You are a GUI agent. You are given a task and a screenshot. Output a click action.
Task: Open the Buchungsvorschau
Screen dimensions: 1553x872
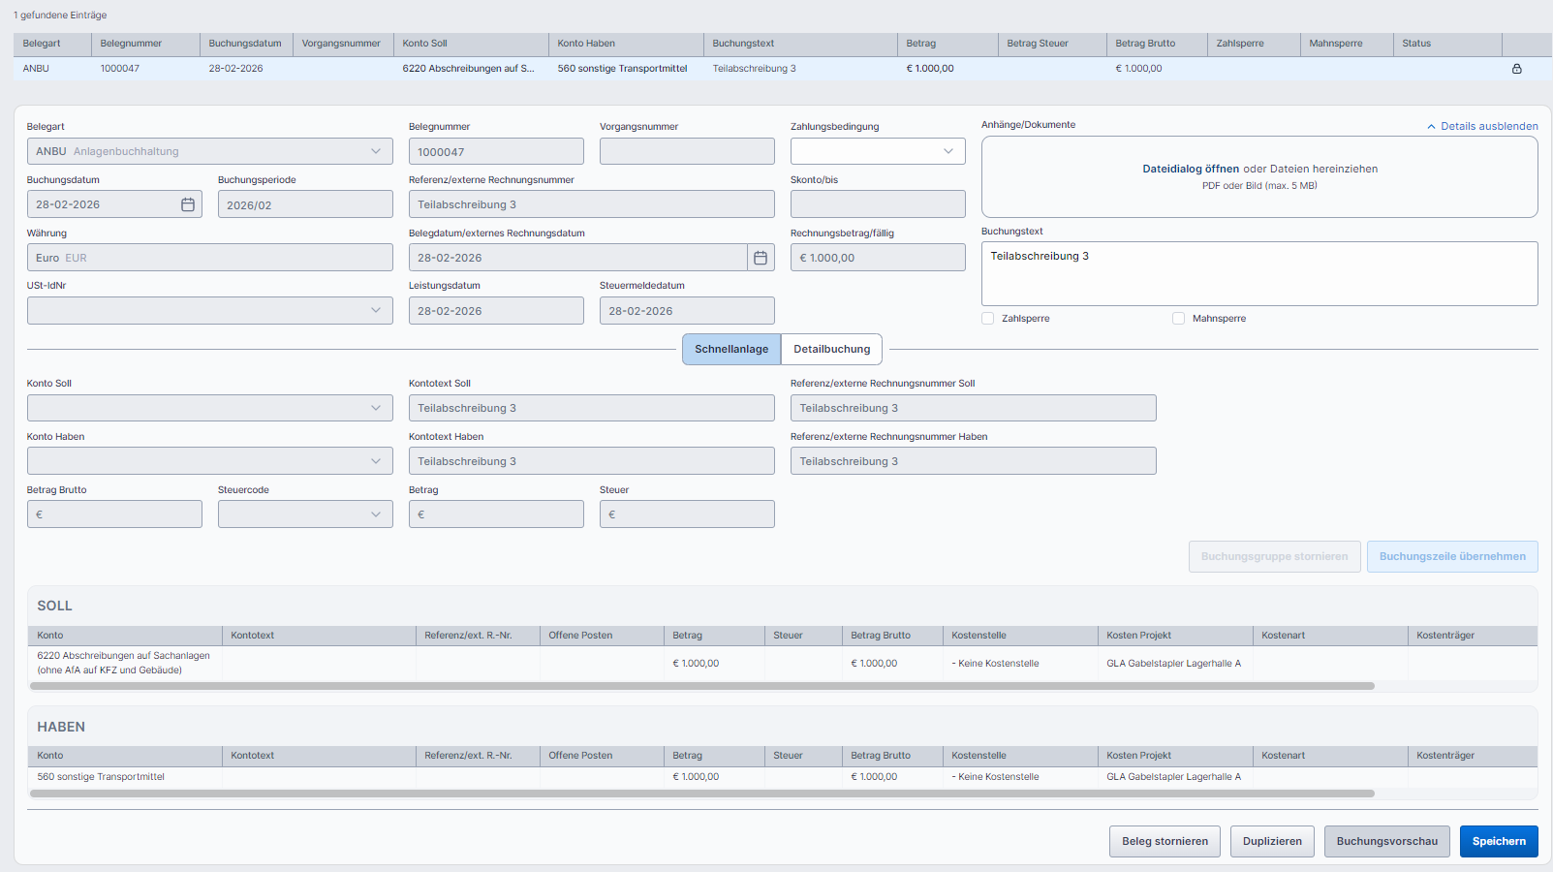(1386, 841)
